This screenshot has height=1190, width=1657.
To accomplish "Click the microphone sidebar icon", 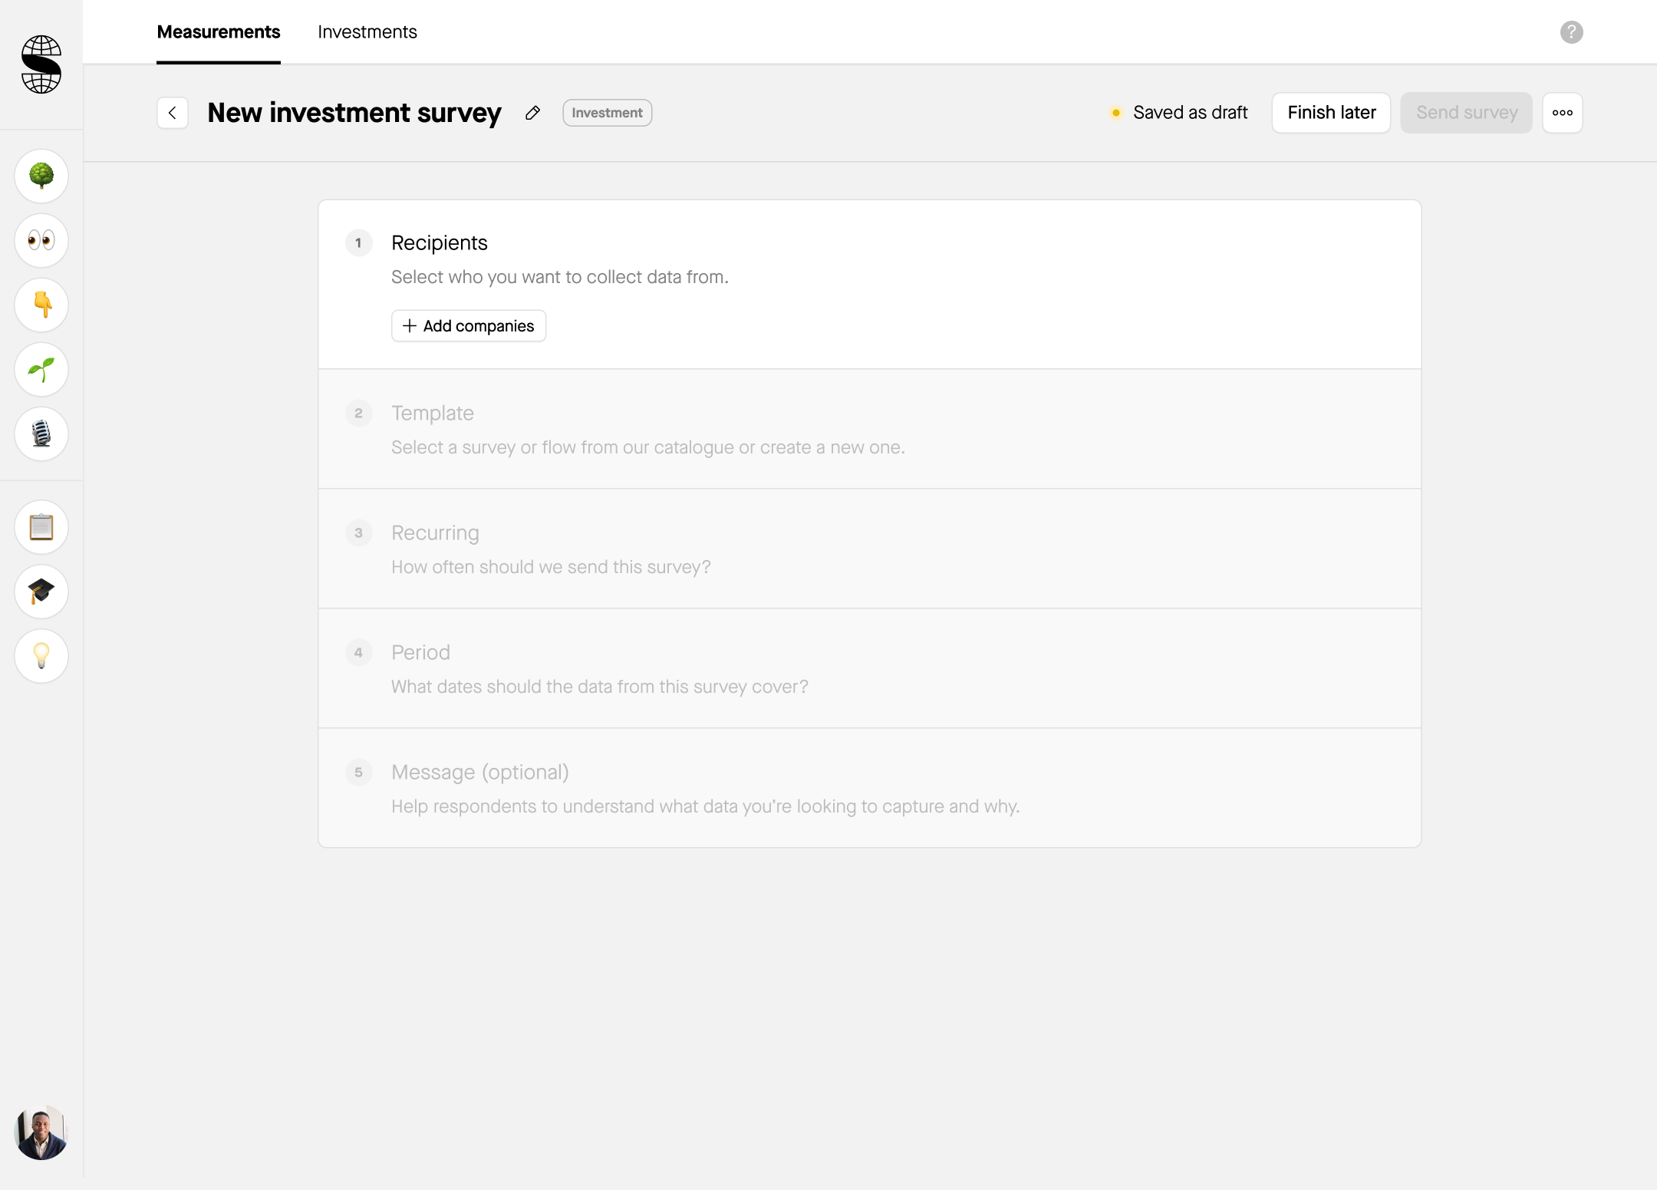I will [x=41, y=434].
